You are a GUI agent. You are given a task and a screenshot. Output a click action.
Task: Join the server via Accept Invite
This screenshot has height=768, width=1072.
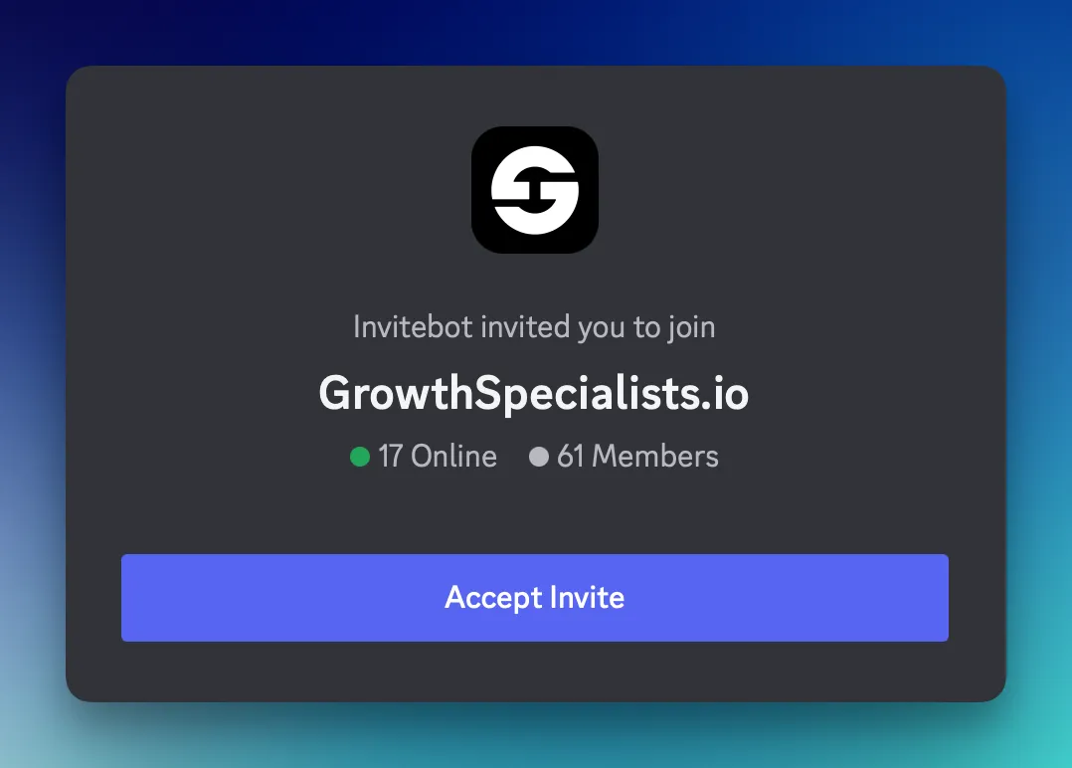coord(535,598)
